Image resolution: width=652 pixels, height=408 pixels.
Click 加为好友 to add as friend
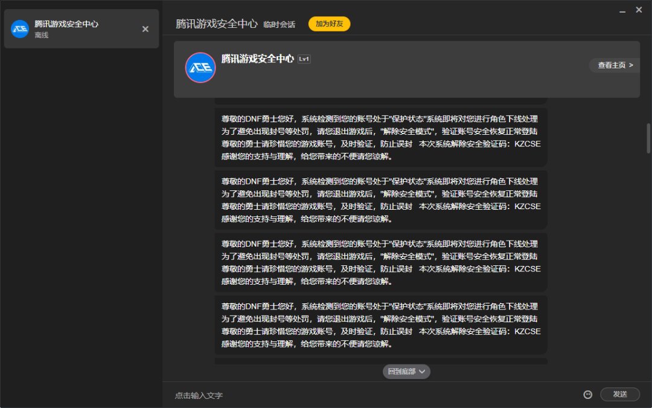pos(330,24)
